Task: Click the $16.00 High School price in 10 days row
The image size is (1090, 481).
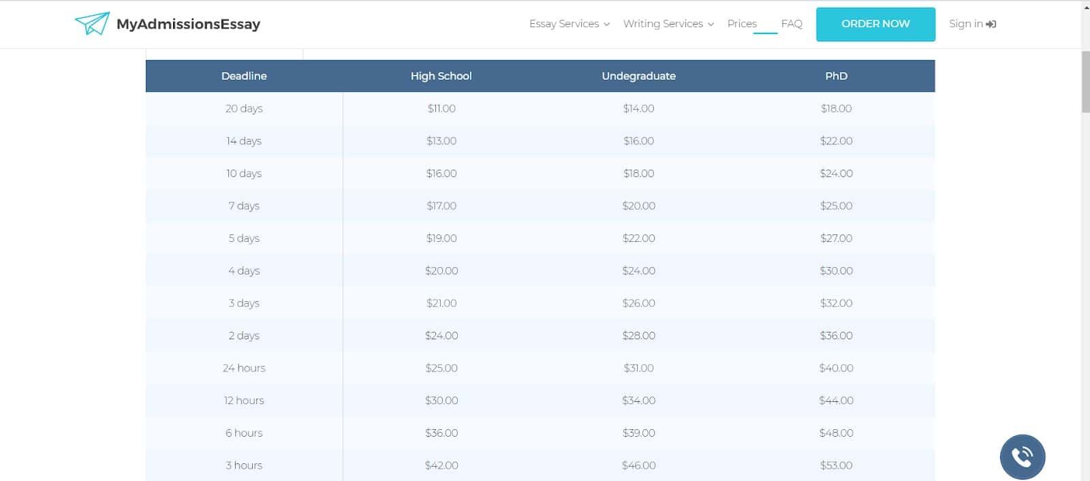Action: coord(441,173)
